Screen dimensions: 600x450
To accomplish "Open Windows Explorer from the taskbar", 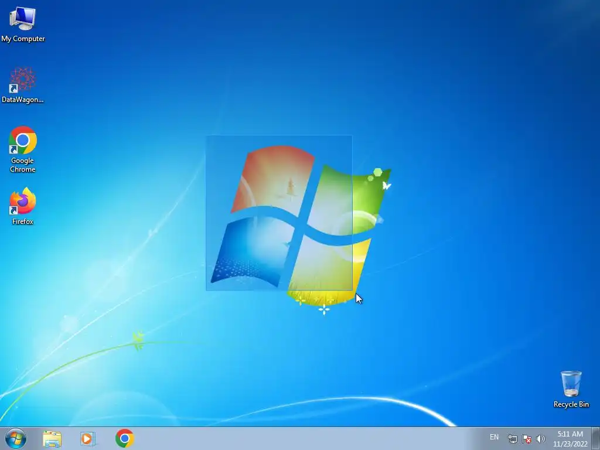I will coord(52,438).
